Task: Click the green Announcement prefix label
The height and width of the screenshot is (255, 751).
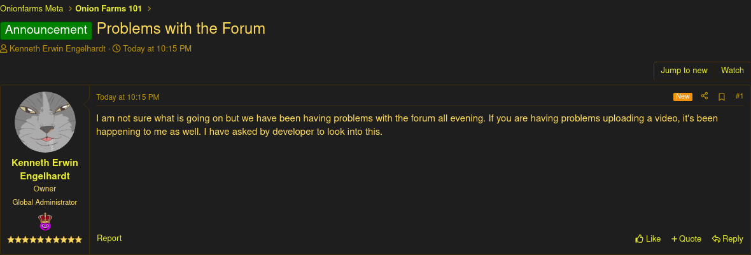Action: point(46,30)
